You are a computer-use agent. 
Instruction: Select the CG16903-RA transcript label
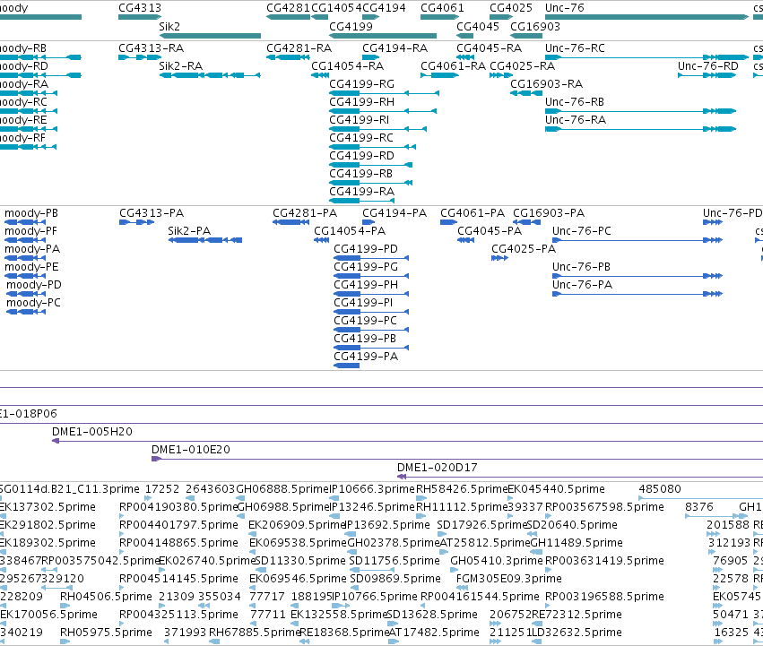(x=546, y=84)
